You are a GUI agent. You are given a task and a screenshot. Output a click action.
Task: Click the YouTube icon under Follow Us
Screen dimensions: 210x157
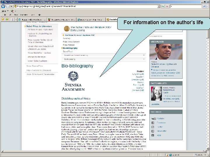coord(154,119)
